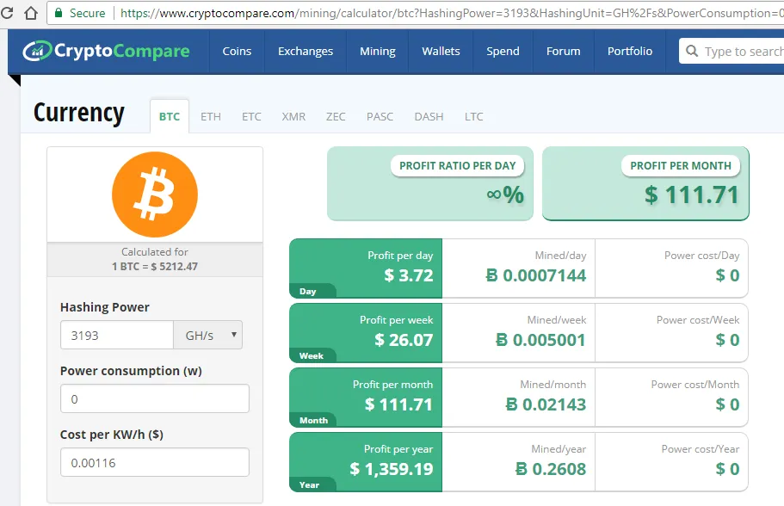Open the Exchanges menu
784x506 pixels.
point(306,52)
